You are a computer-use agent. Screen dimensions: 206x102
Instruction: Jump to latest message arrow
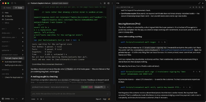pos(70,82)
